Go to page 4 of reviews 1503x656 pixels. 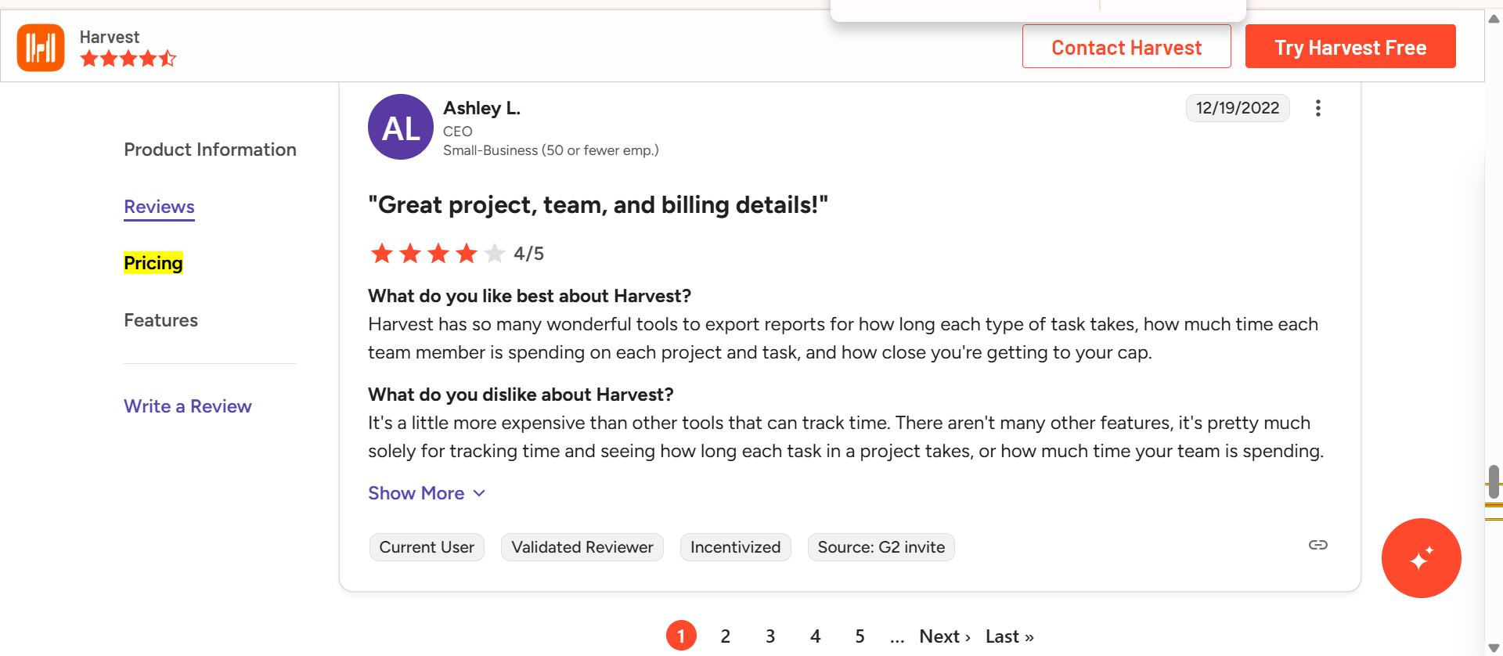tap(815, 636)
